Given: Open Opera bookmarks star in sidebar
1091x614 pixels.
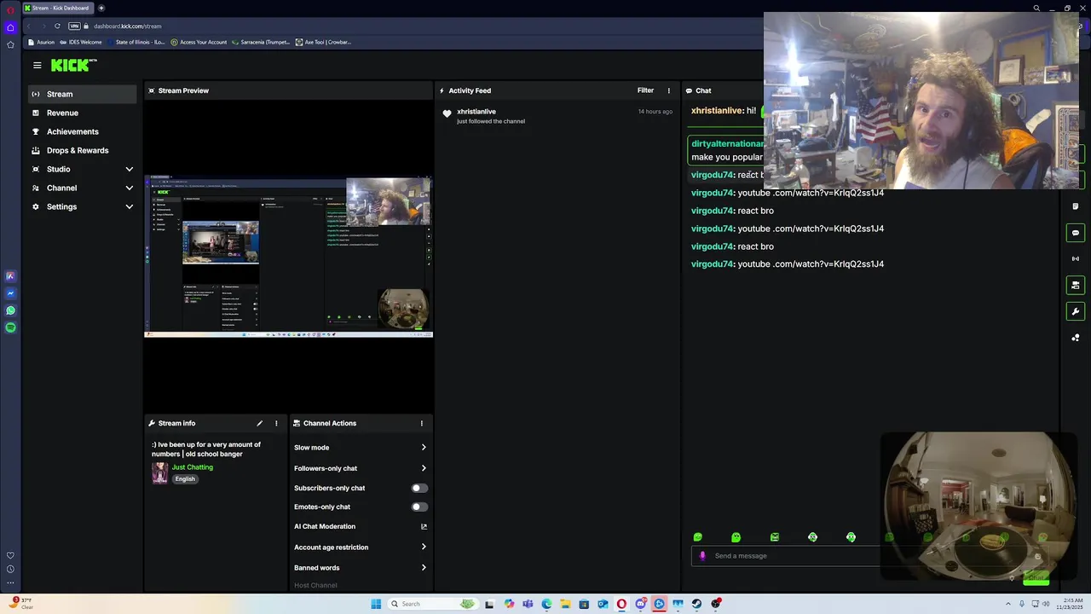Looking at the screenshot, I should tap(10, 44).
